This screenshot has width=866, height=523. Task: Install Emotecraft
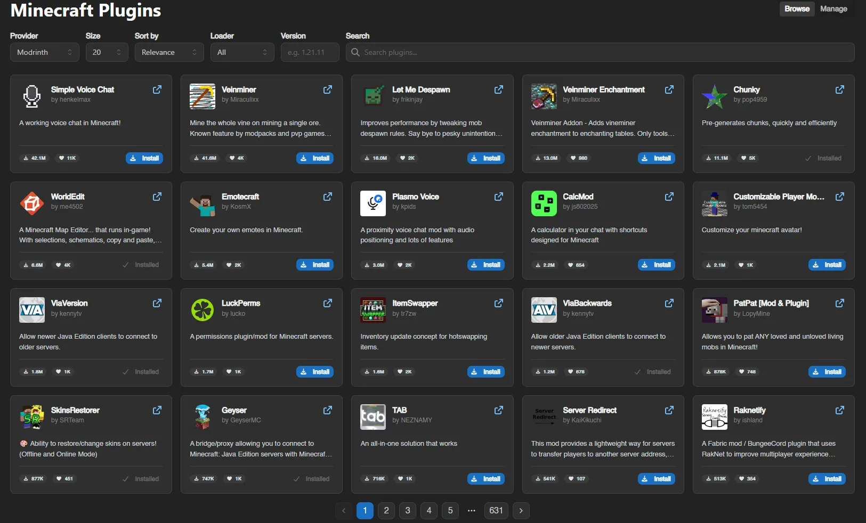click(315, 265)
